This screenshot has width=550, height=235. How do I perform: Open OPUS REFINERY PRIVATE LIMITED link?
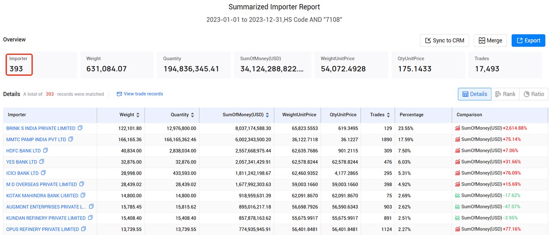click(x=42, y=229)
